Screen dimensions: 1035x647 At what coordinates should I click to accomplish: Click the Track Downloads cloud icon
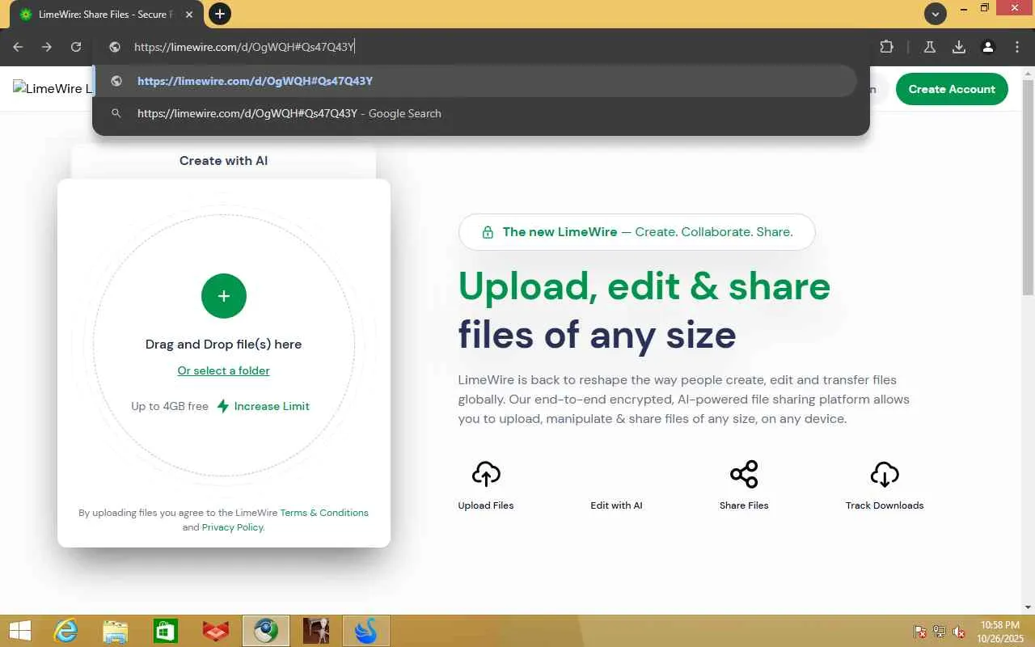coord(885,474)
